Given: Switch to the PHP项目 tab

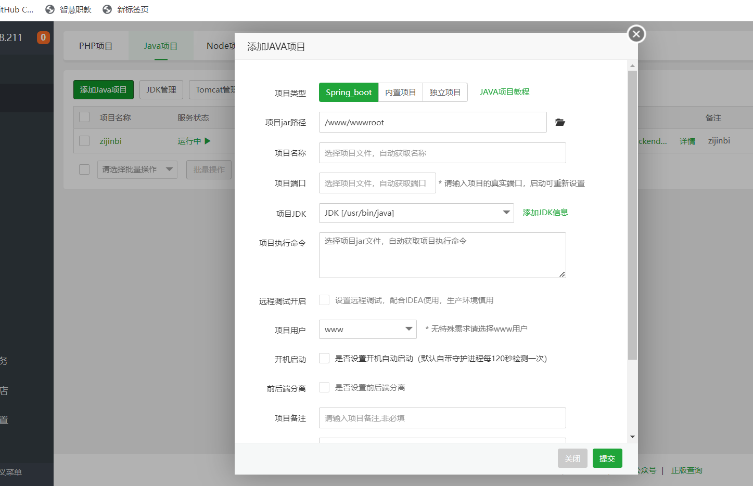Looking at the screenshot, I should pos(96,46).
